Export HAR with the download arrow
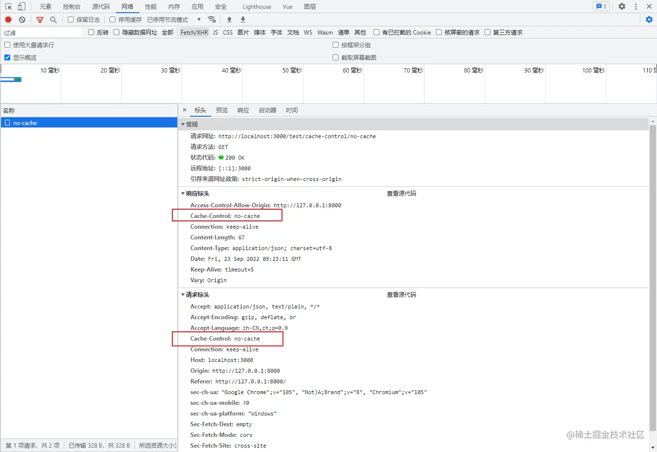This screenshot has height=452, width=657. pyautogui.click(x=243, y=19)
